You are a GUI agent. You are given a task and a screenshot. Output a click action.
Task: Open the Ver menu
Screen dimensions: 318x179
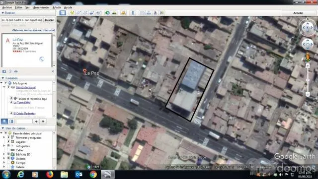pyautogui.click(x=27, y=7)
